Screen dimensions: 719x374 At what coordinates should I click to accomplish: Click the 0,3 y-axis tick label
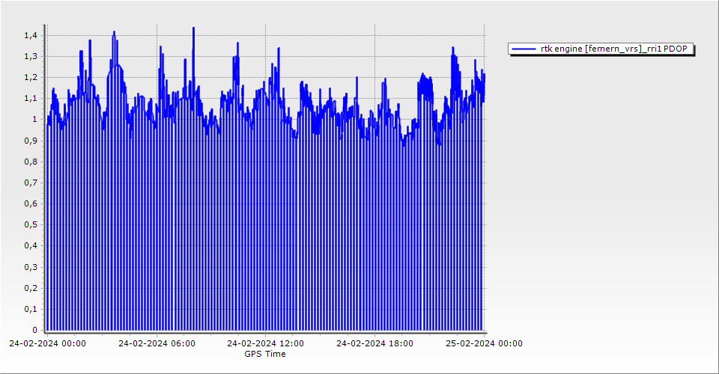point(30,267)
